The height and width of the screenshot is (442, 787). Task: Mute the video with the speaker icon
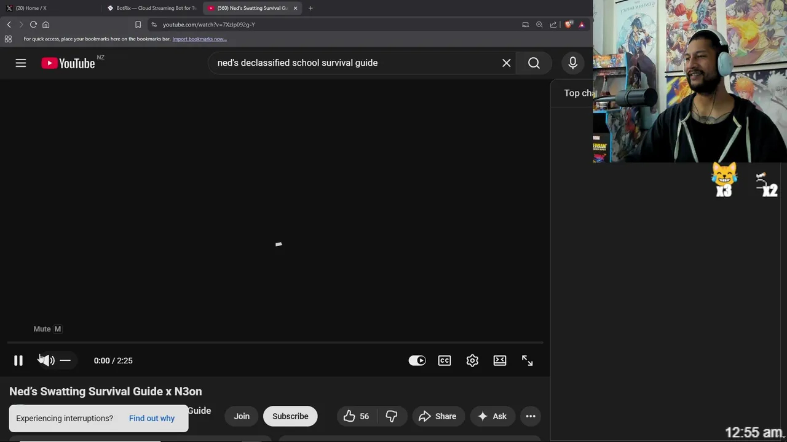click(x=47, y=360)
